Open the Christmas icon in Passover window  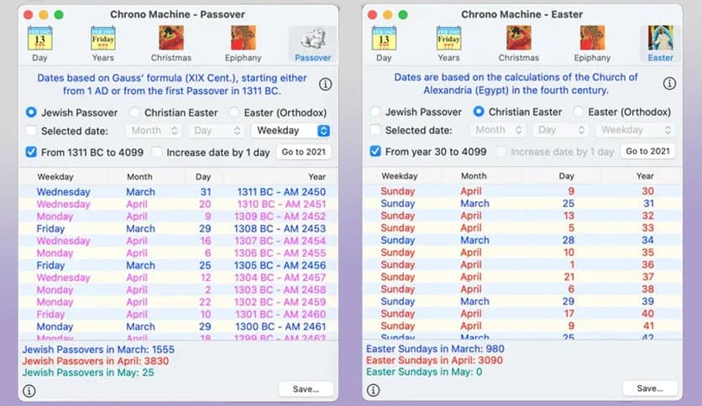tap(171, 39)
